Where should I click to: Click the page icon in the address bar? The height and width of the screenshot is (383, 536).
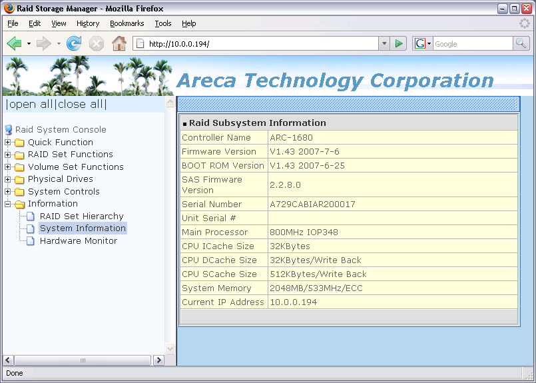tap(140, 44)
